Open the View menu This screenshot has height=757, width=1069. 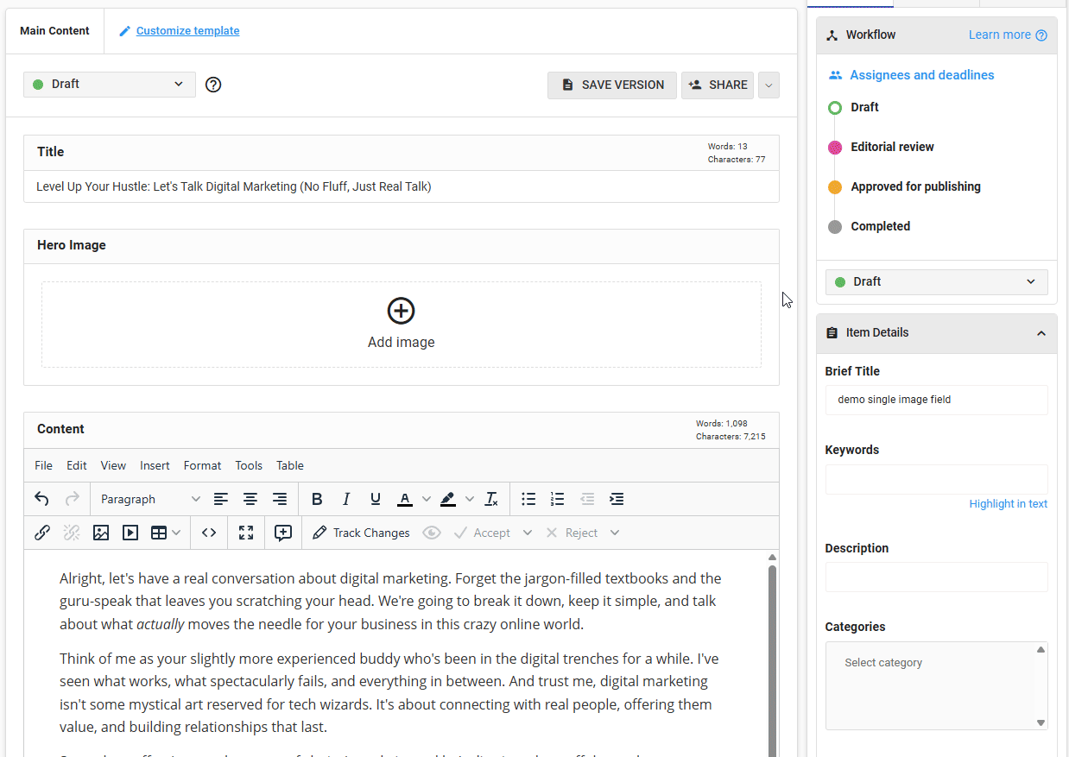click(x=113, y=465)
